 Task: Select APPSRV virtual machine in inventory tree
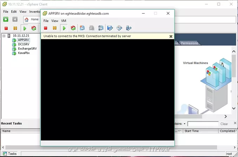[24, 40]
